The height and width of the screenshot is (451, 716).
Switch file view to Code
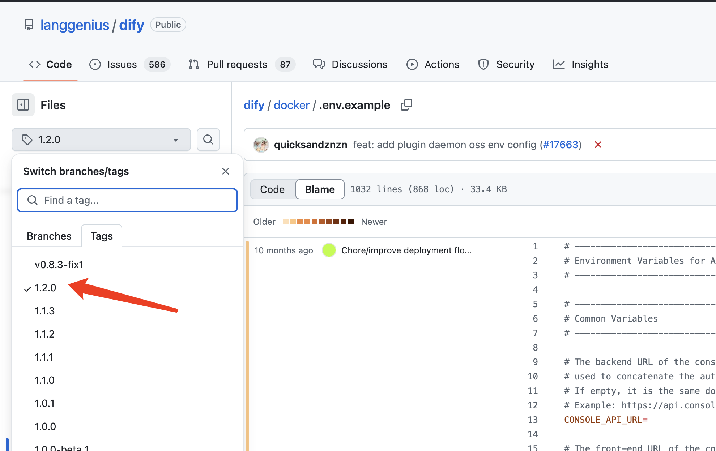(x=272, y=189)
